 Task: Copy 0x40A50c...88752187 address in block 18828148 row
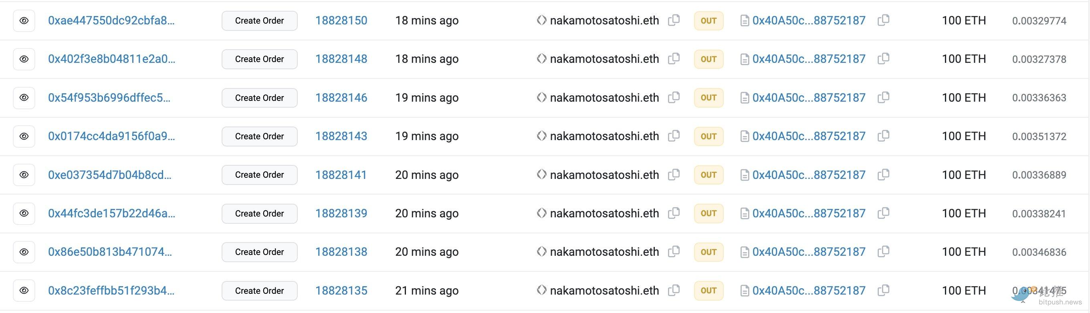[884, 59]
